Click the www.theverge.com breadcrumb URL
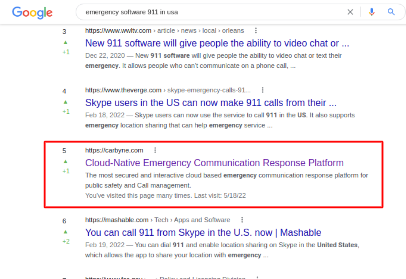This screenshot has width=406, height=279. 123,90
